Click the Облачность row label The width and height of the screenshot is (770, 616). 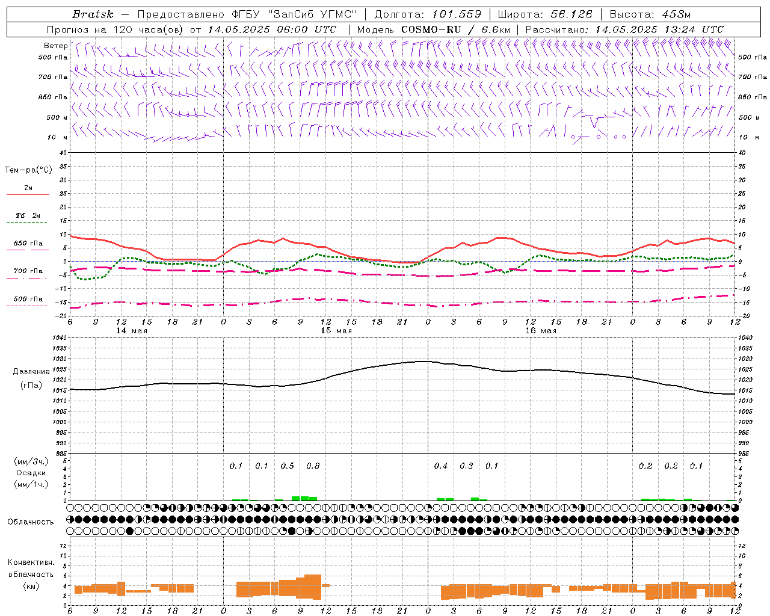pos(31,522)
